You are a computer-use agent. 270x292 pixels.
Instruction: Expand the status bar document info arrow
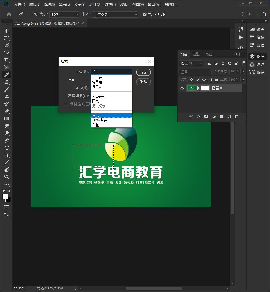pos(76,288)
